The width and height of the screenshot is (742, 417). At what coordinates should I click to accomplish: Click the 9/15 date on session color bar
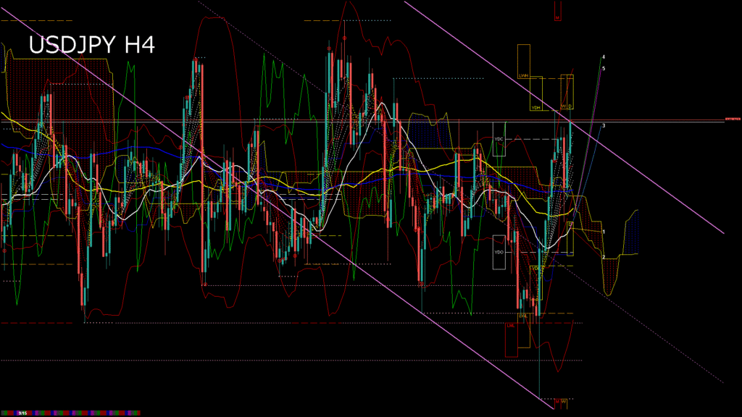coord(22,413)
